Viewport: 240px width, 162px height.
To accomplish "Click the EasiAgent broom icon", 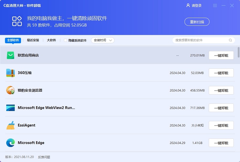I will pos(10,125).
